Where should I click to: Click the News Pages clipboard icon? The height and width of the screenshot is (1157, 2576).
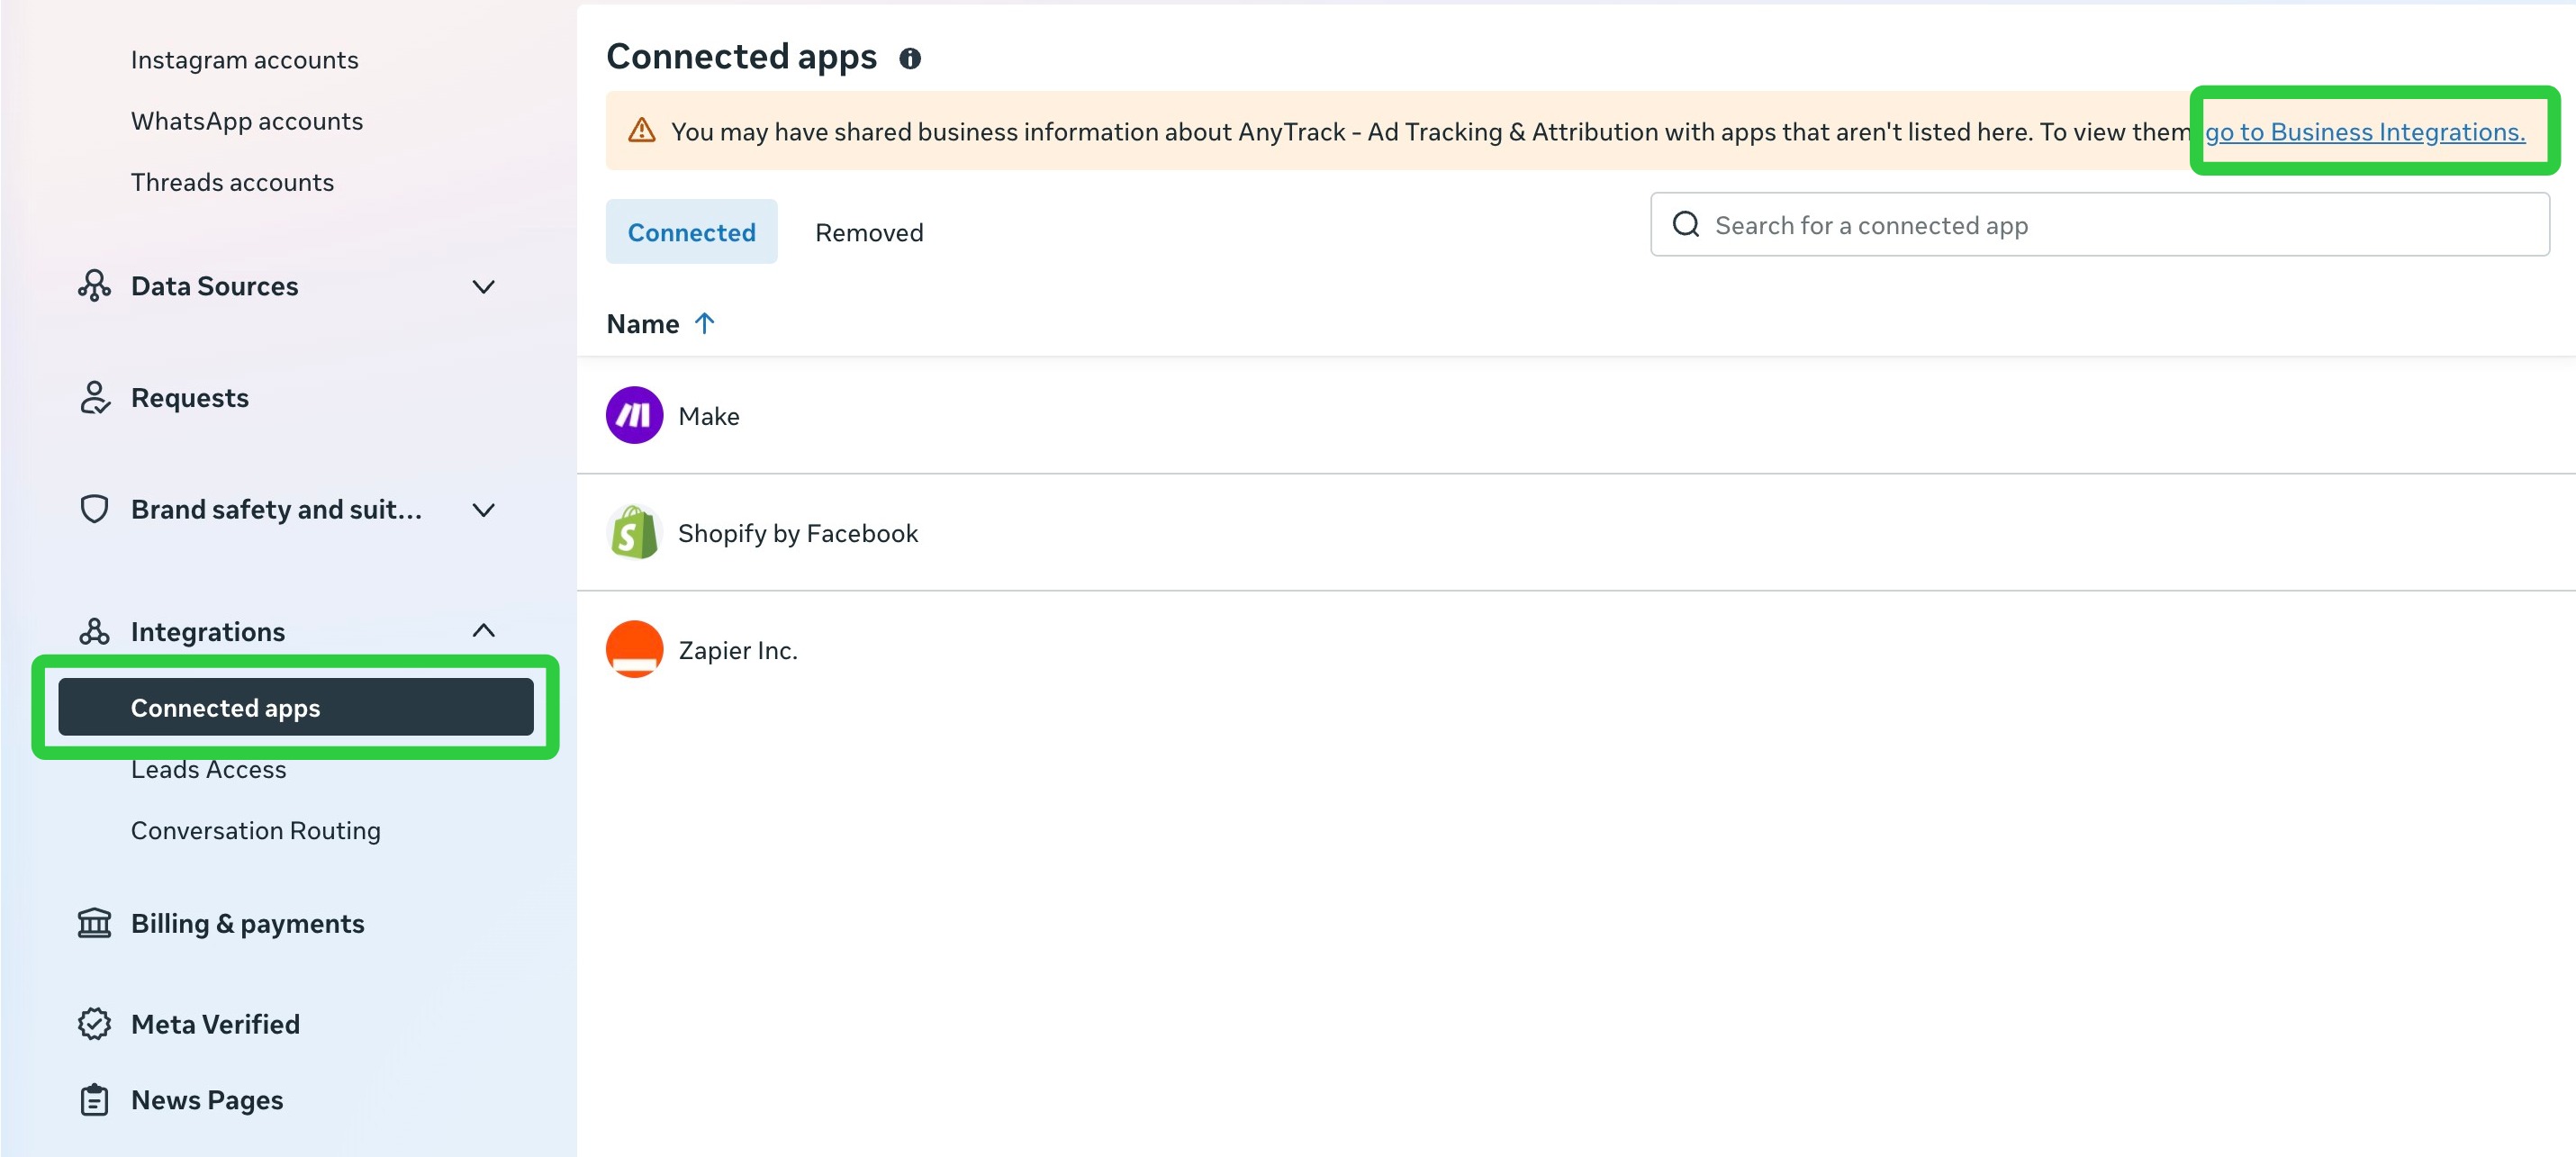tap(94, 1100)
